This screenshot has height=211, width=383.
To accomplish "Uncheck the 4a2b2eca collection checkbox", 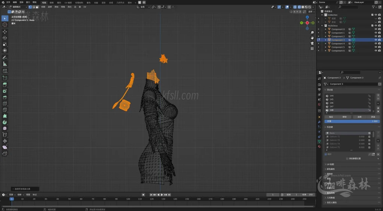I will click(x=372, y=26).
